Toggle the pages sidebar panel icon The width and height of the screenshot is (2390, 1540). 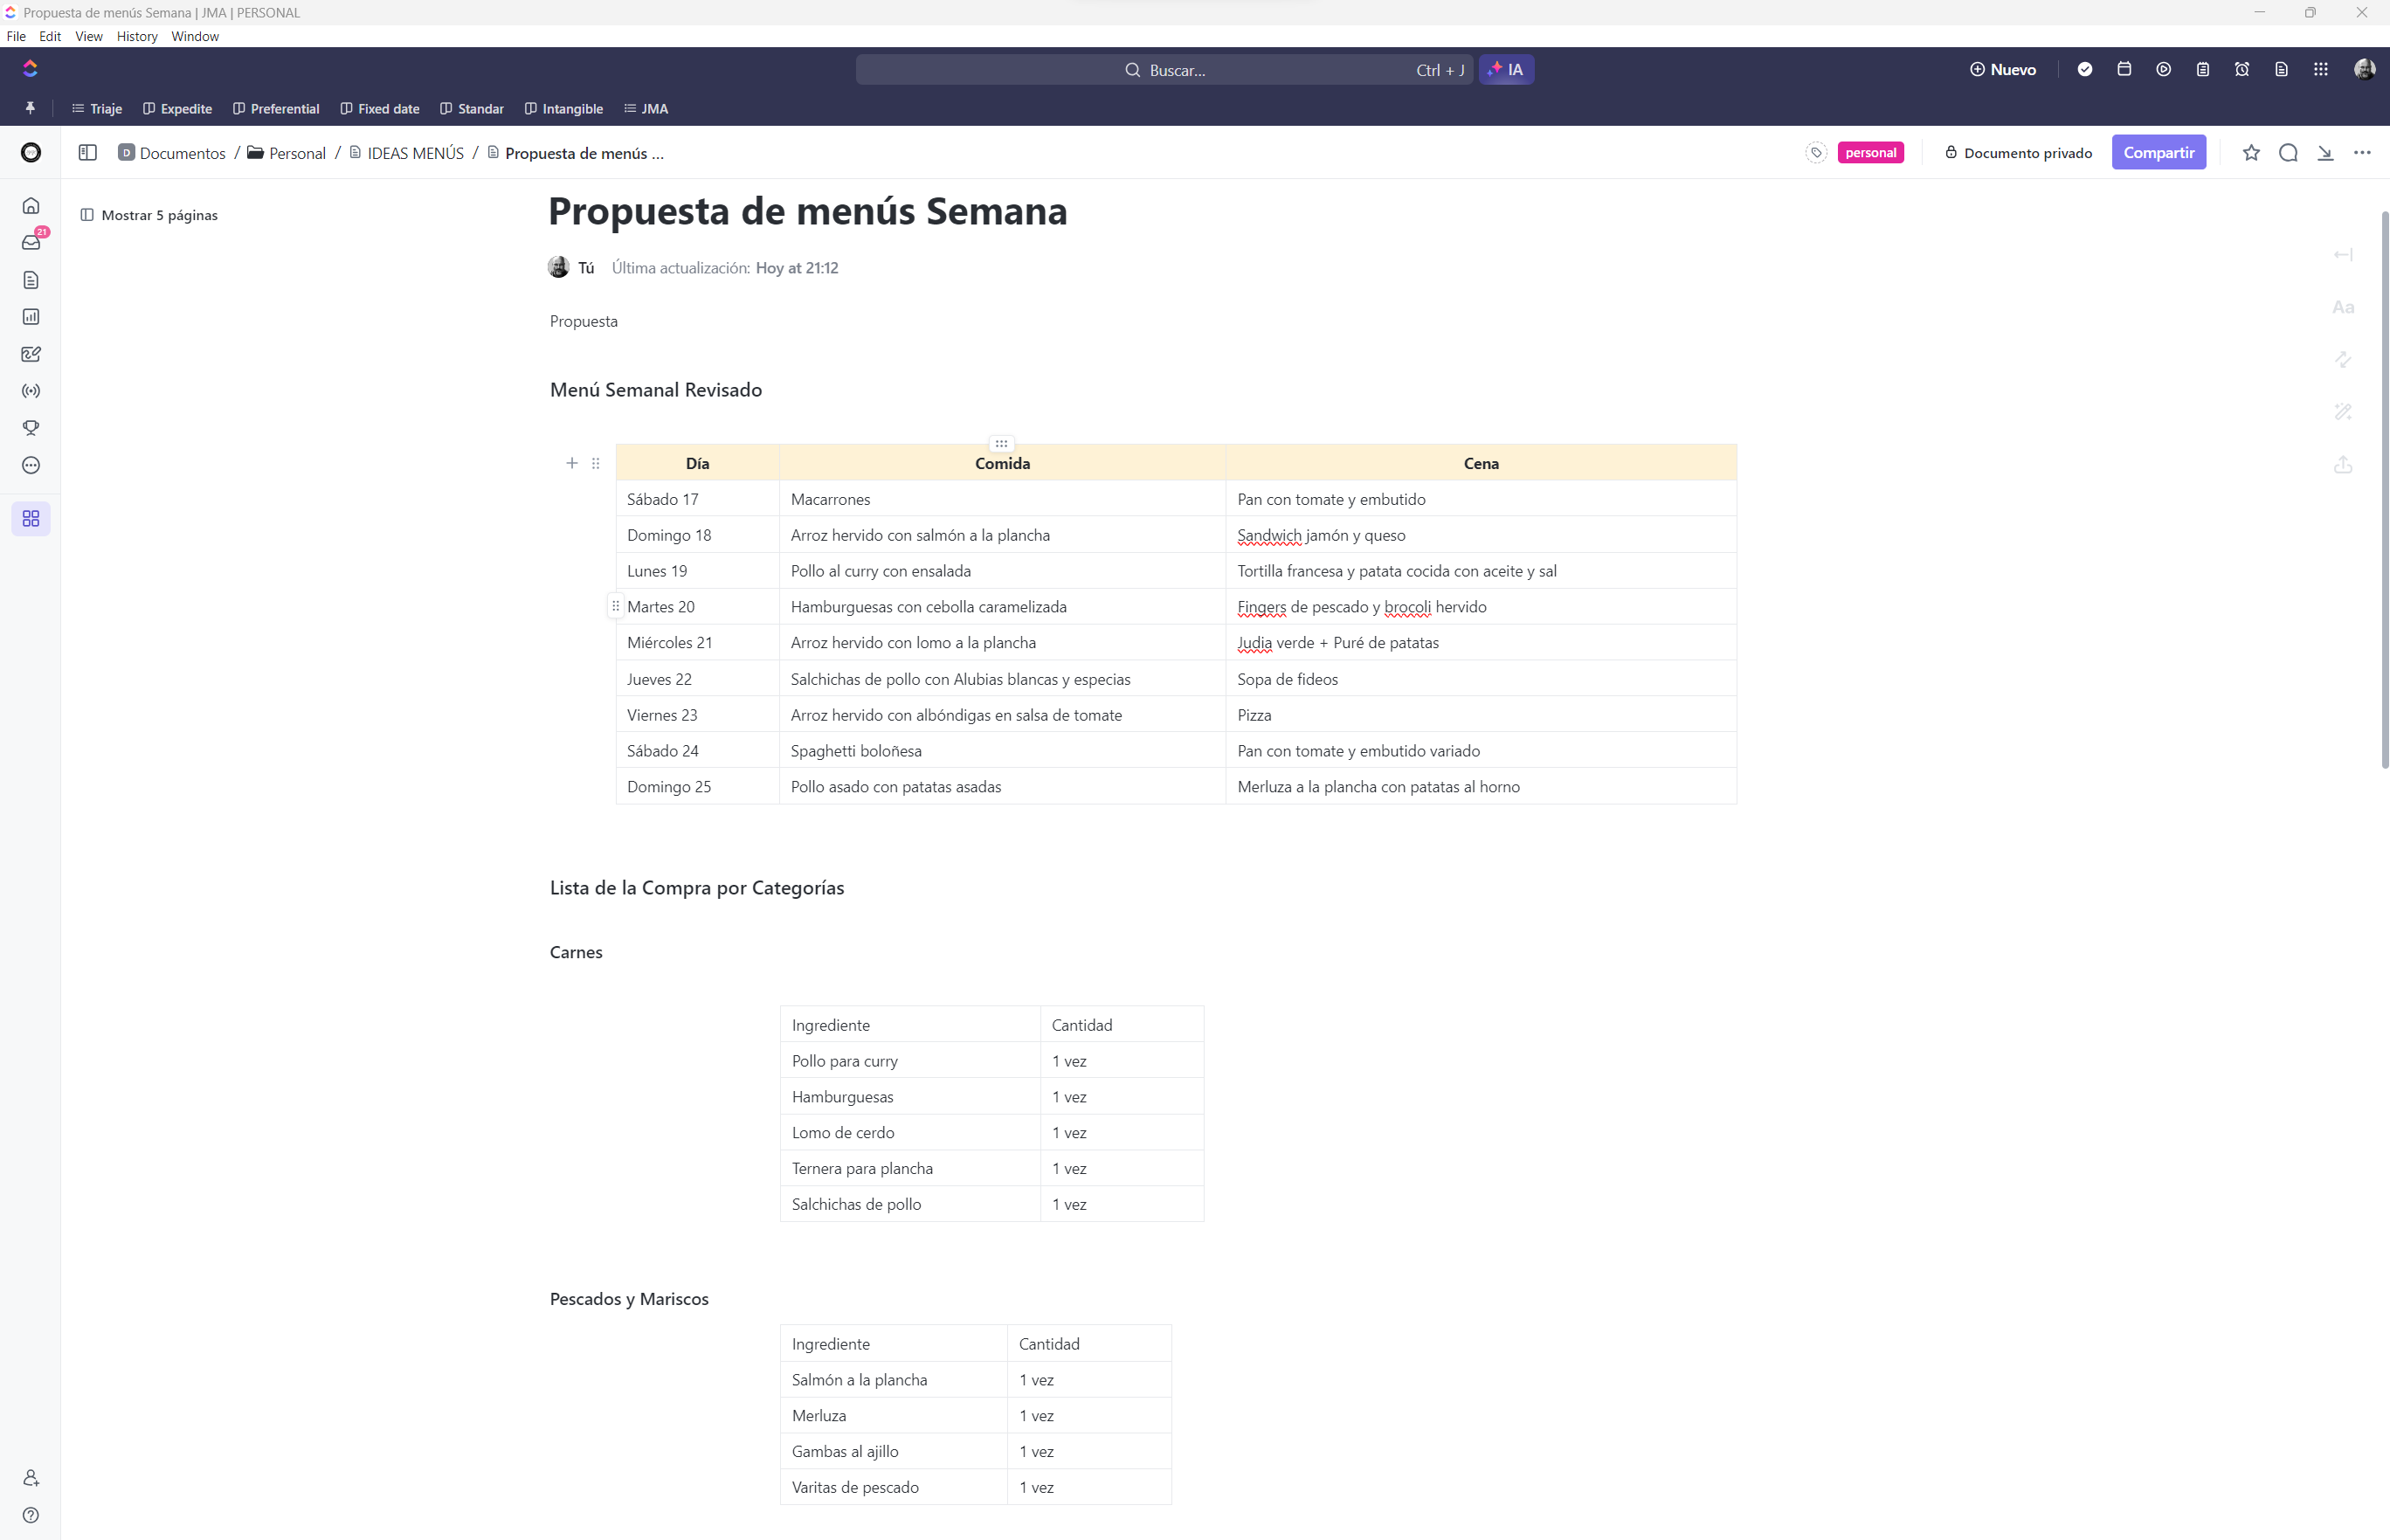88,153
